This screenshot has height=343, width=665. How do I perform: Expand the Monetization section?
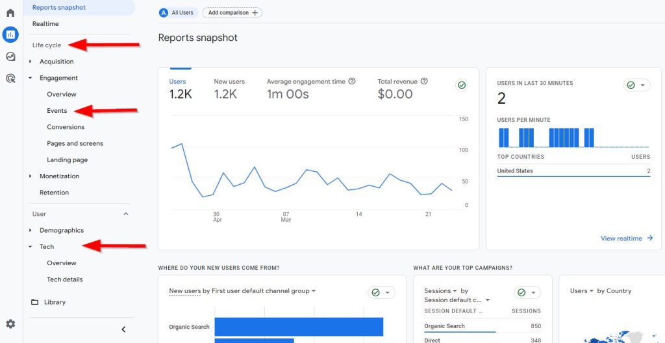31,176
